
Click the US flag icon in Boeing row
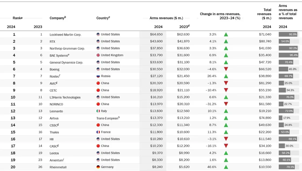pyautogui.click(x=98, y=69)
